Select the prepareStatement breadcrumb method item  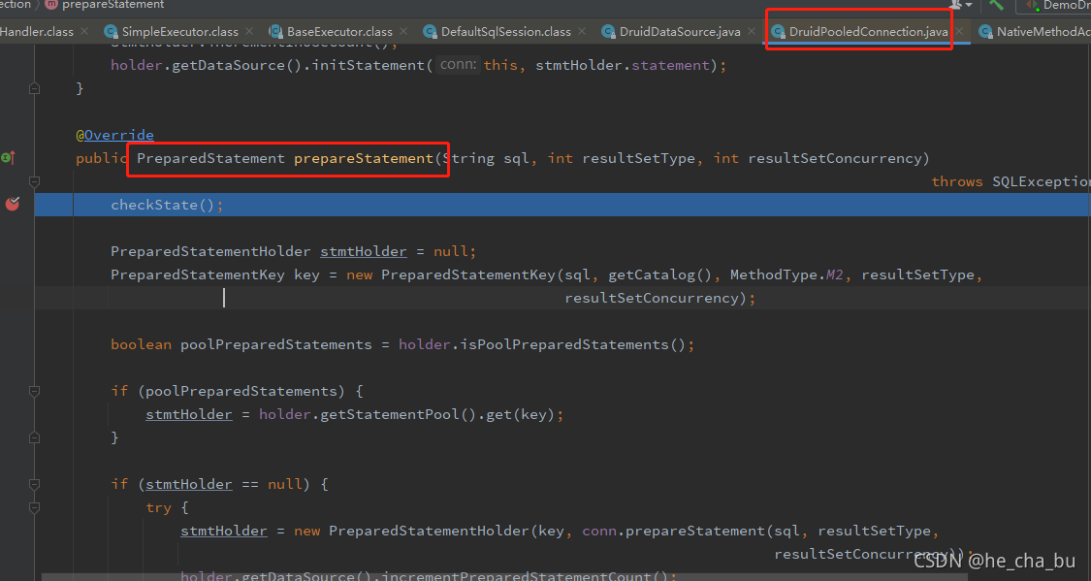(x=105, y=5)
